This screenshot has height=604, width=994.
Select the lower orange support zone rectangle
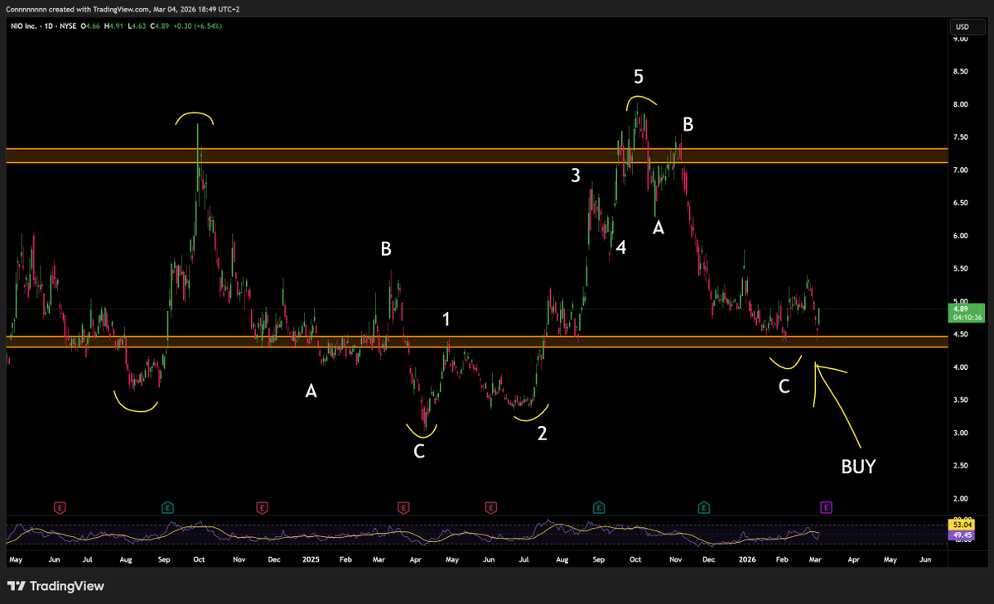tap(476, 342)
